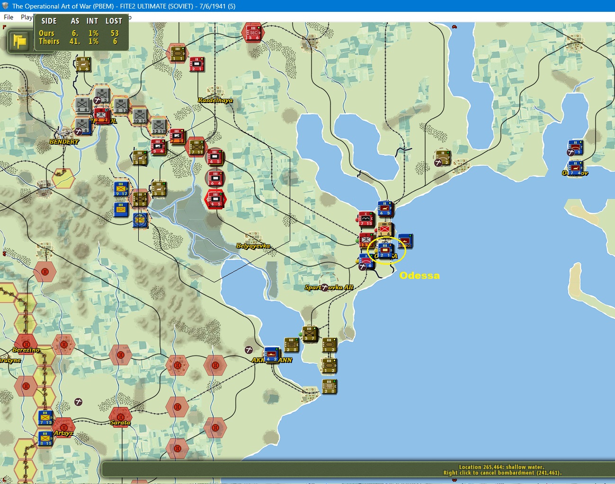Click the application icon in the title bar
Viewport: 615px width, 484px height.
6,6
